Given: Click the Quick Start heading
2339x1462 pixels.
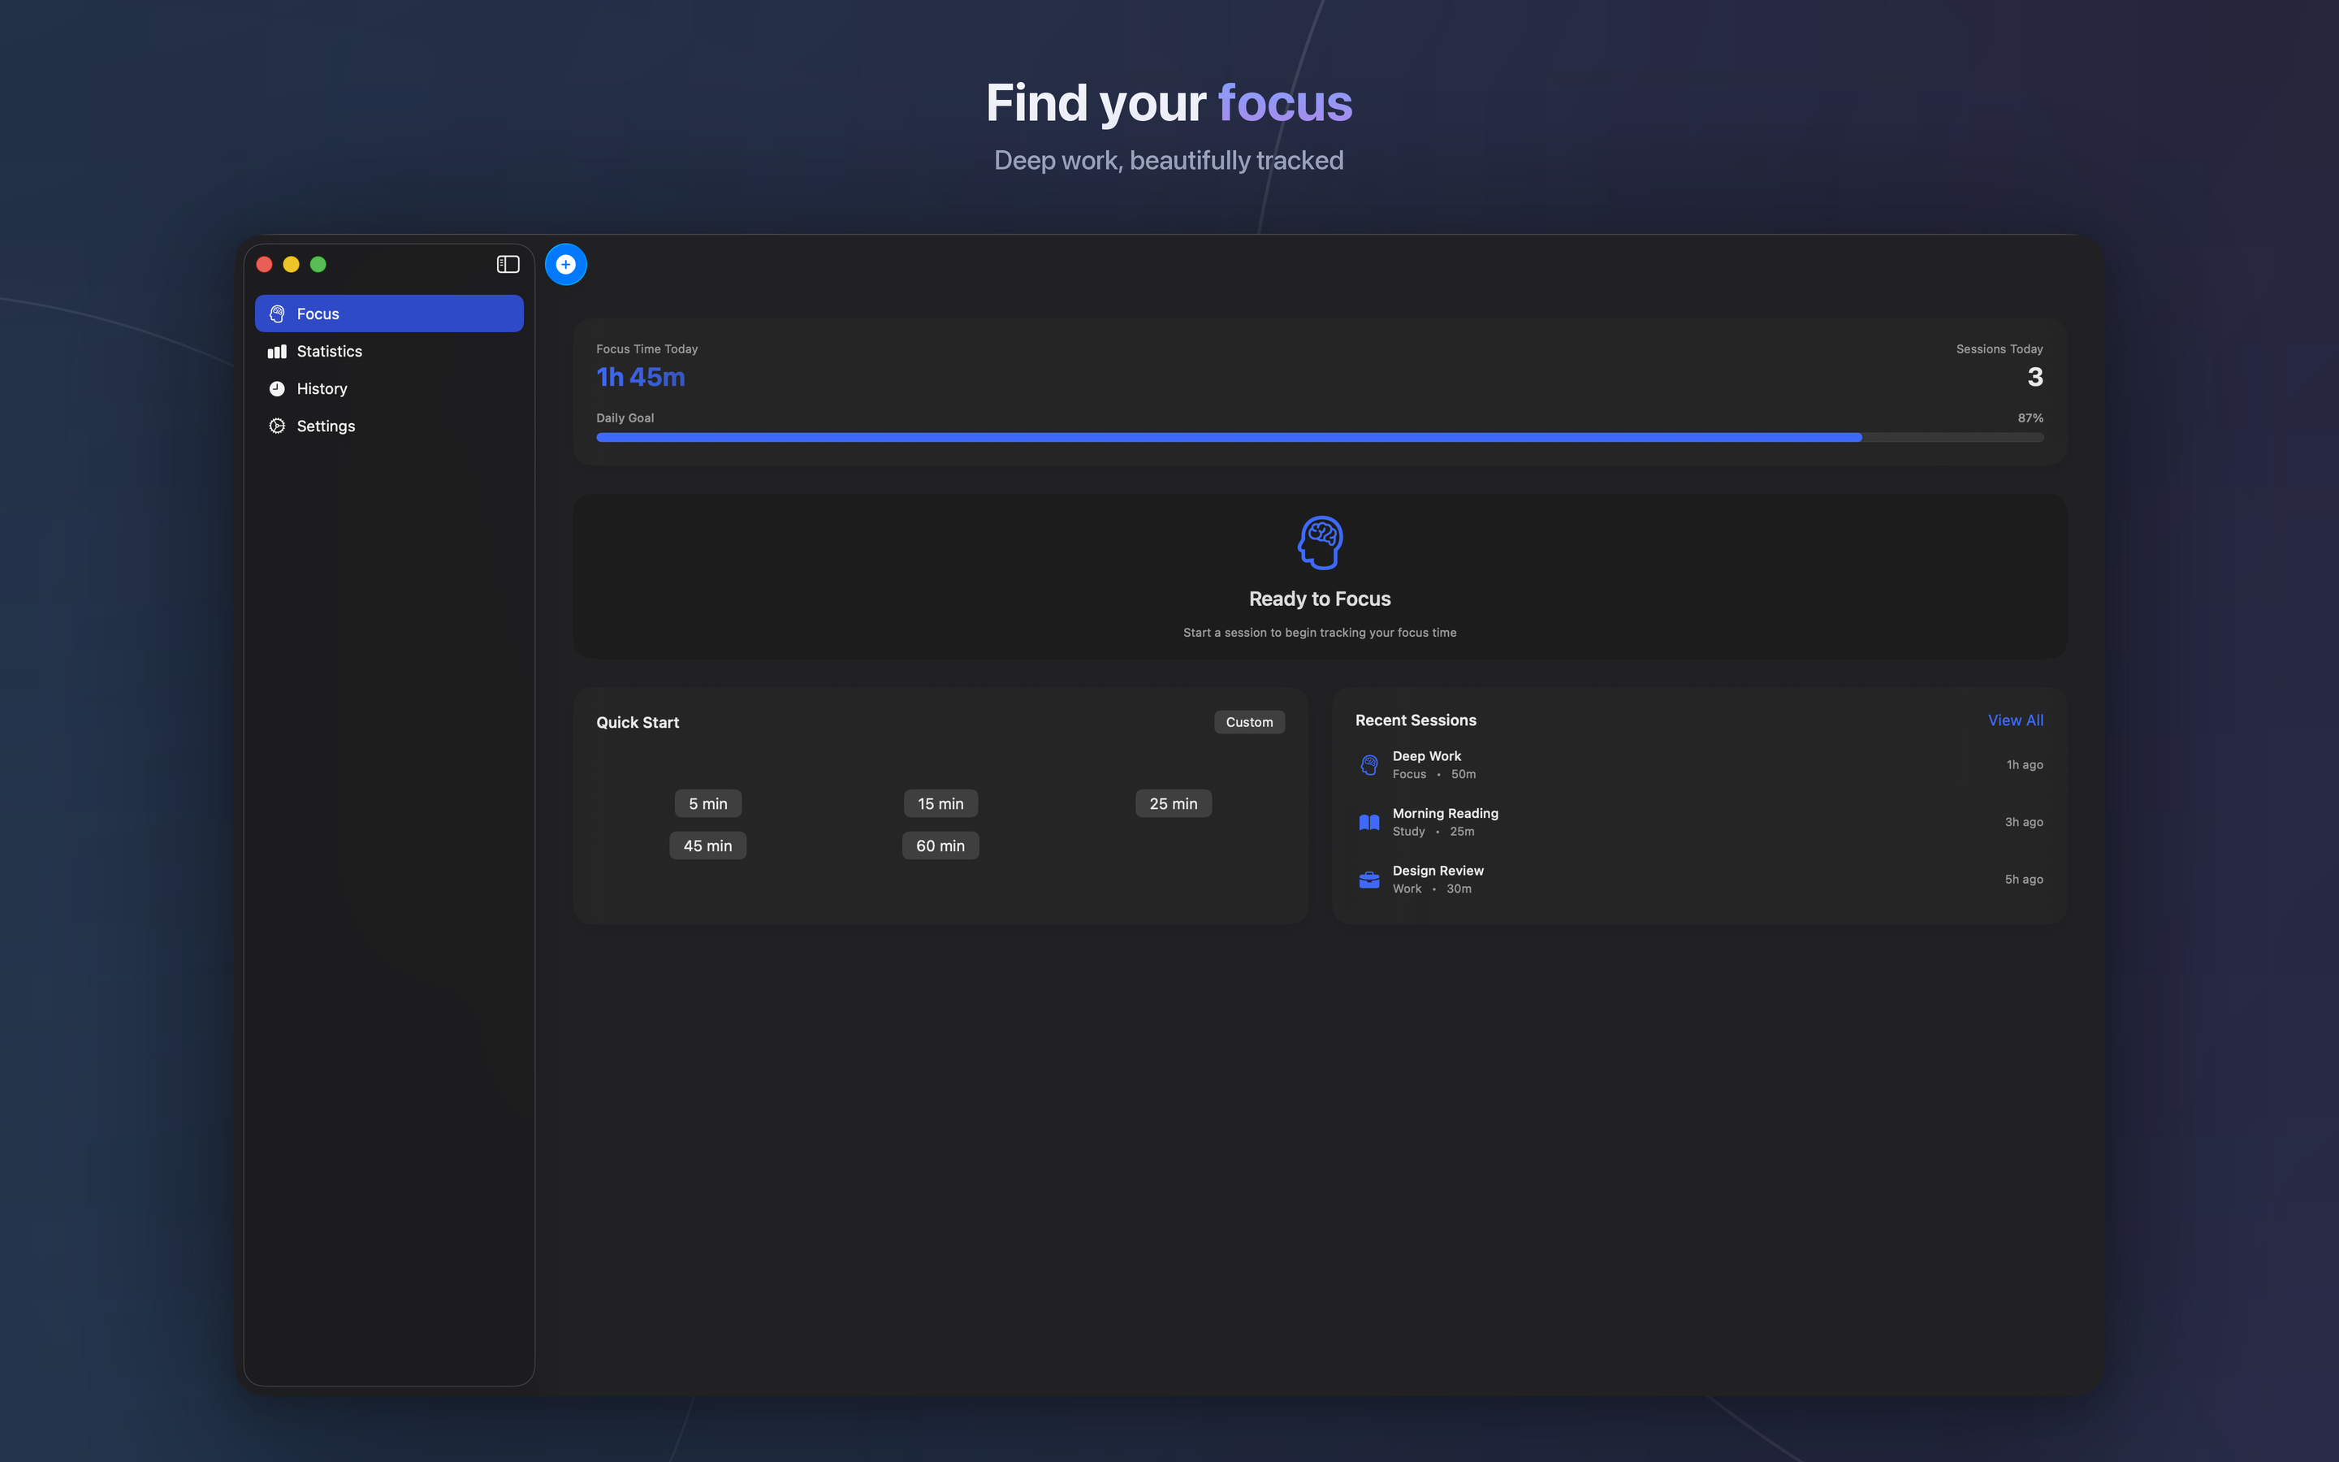Looking at the screenshot, I should click(x=637, y=722).
